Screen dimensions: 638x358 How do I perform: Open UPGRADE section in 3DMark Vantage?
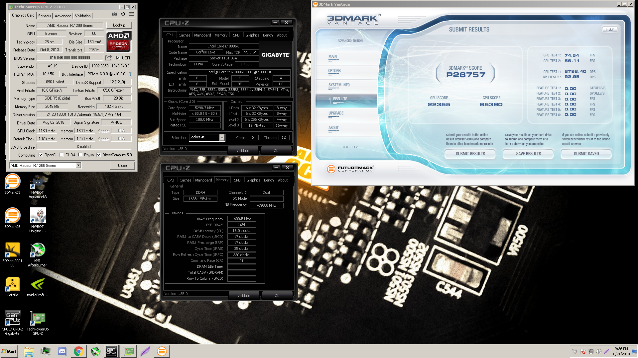click(x=336, y=113)
